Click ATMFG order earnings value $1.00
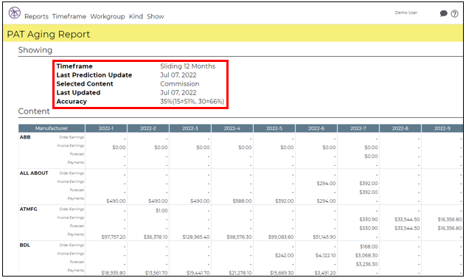The width and height of the screenshot is (466, 278). coord(161,210)
